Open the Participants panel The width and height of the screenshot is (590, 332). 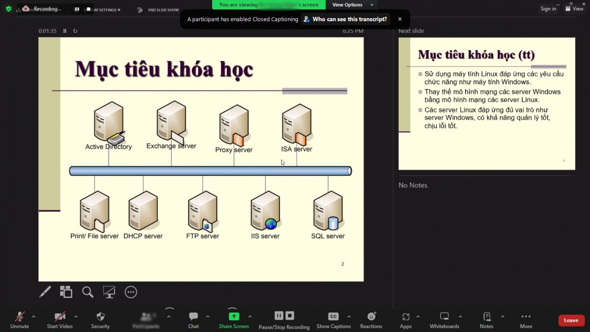pyautogui.click(x=146, y=320)
